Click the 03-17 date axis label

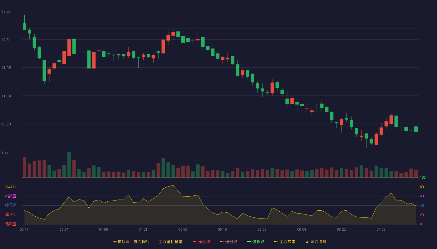coord(24,229)
